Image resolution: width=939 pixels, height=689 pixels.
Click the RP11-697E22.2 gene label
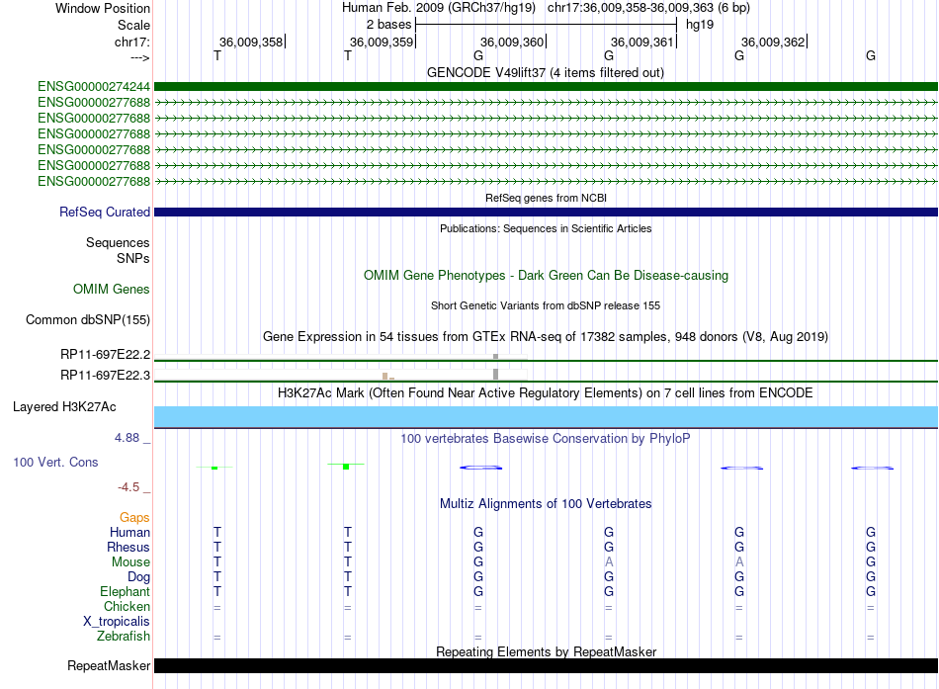[106, 355]
